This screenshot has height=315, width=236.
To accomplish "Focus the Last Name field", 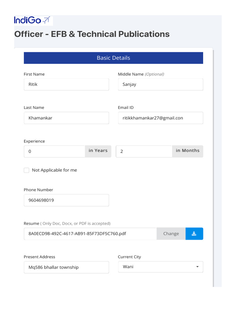I will pos(66,118).
